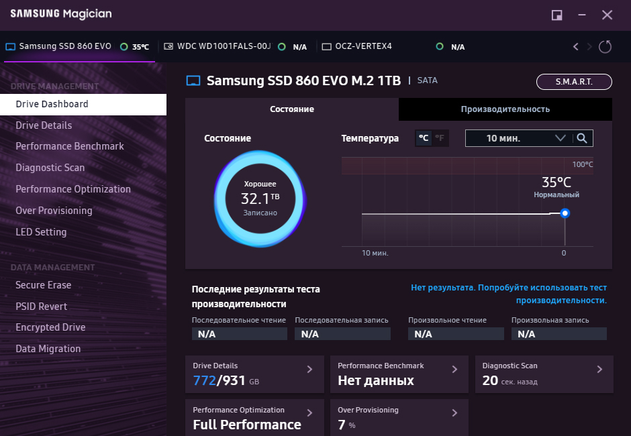Click the magnifier icon next to time range

582,138
